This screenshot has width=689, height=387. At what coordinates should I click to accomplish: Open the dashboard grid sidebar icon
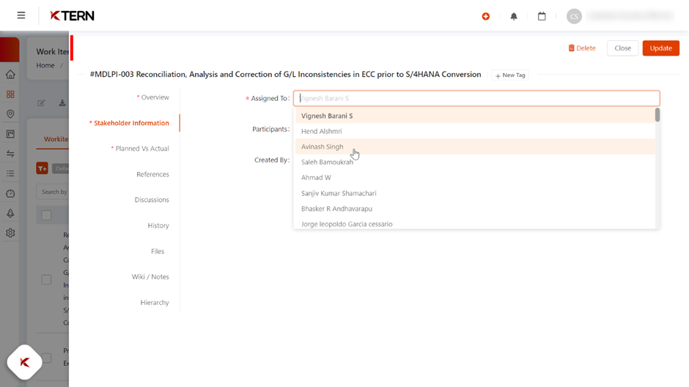point(10,94)
